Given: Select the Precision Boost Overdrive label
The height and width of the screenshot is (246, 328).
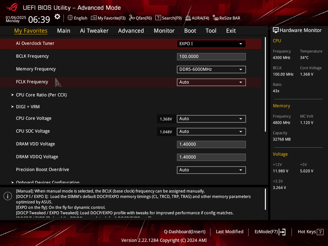Looking at the screenshot, I should pyautogui.click(x=43, y=169).
